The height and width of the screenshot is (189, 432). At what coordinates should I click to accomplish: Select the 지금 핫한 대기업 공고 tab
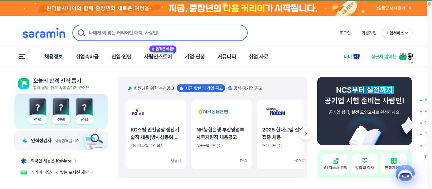[x=201, y=88]
